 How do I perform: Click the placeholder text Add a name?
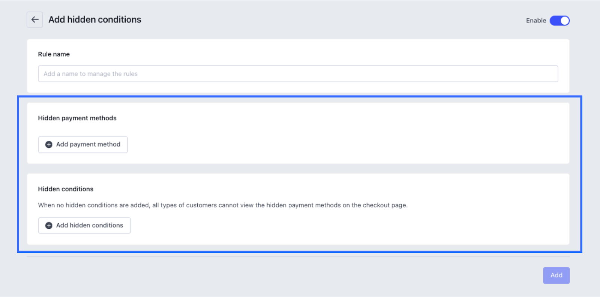click(x=91, y=74)
